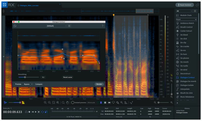Open the De-wind module
Viewport: 202px width, 121px height.
(x=182, y=70)
